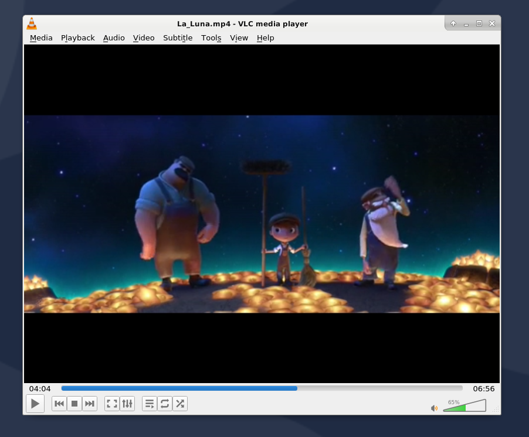The width and height of the screenshot is (529, 437).
Task: Toggle fullscreen video mode icon
Action: click(x=112, y=404)
